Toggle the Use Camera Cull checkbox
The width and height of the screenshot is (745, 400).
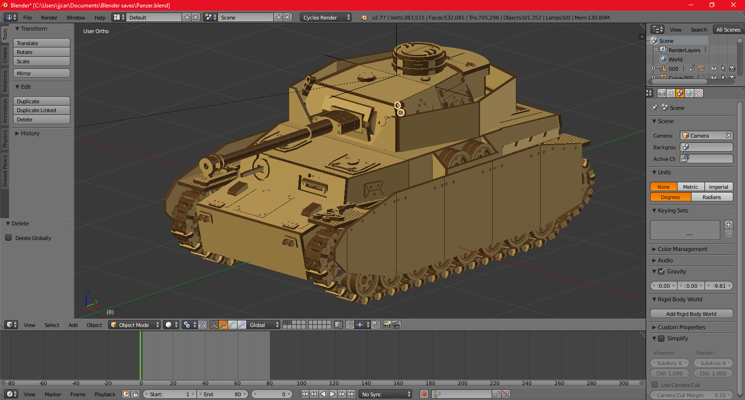click(x=655, y=385)
